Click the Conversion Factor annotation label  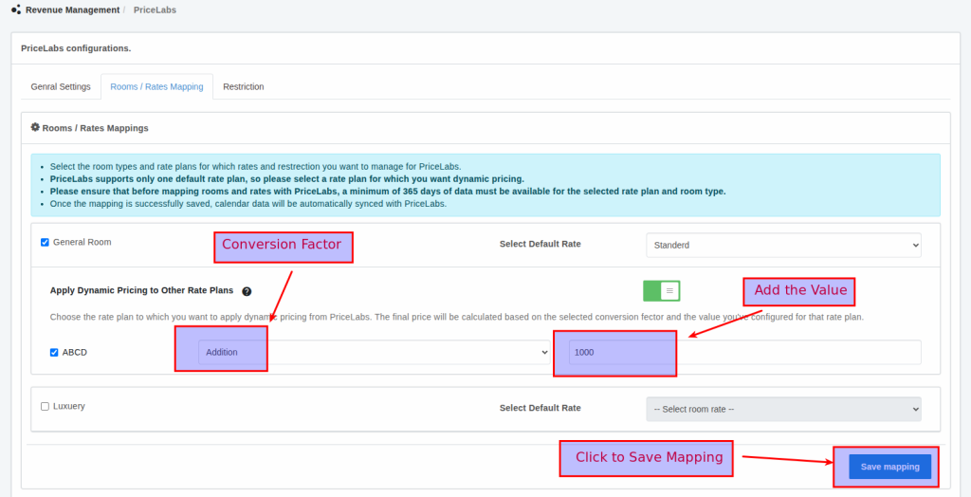point(283,247)
